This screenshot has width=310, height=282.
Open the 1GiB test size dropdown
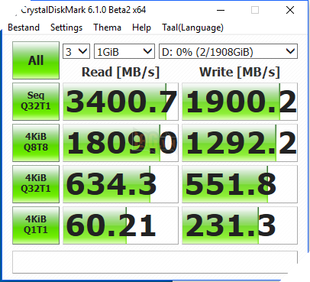124,51
